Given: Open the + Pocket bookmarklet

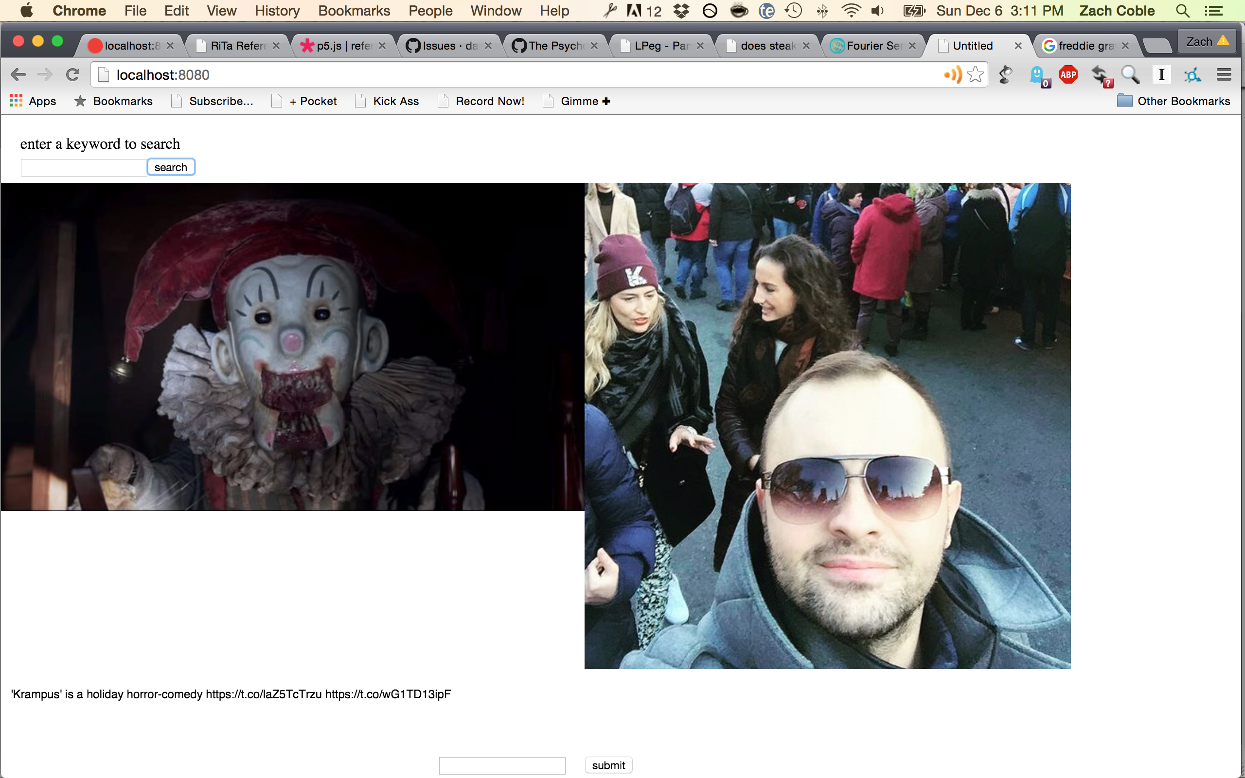Looking at the screenshot, I should click(x=304, y=101).
